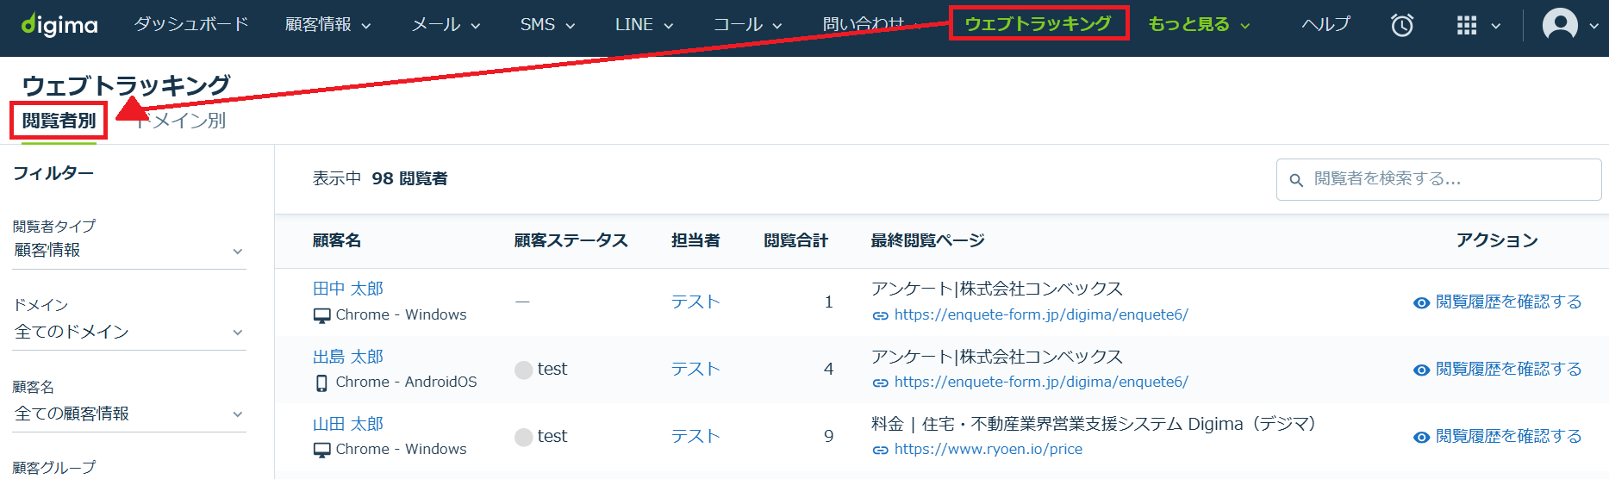Click the grey status dot for 出島 太郎
This screenshot has width=1609, height=479.
[523, 370]
